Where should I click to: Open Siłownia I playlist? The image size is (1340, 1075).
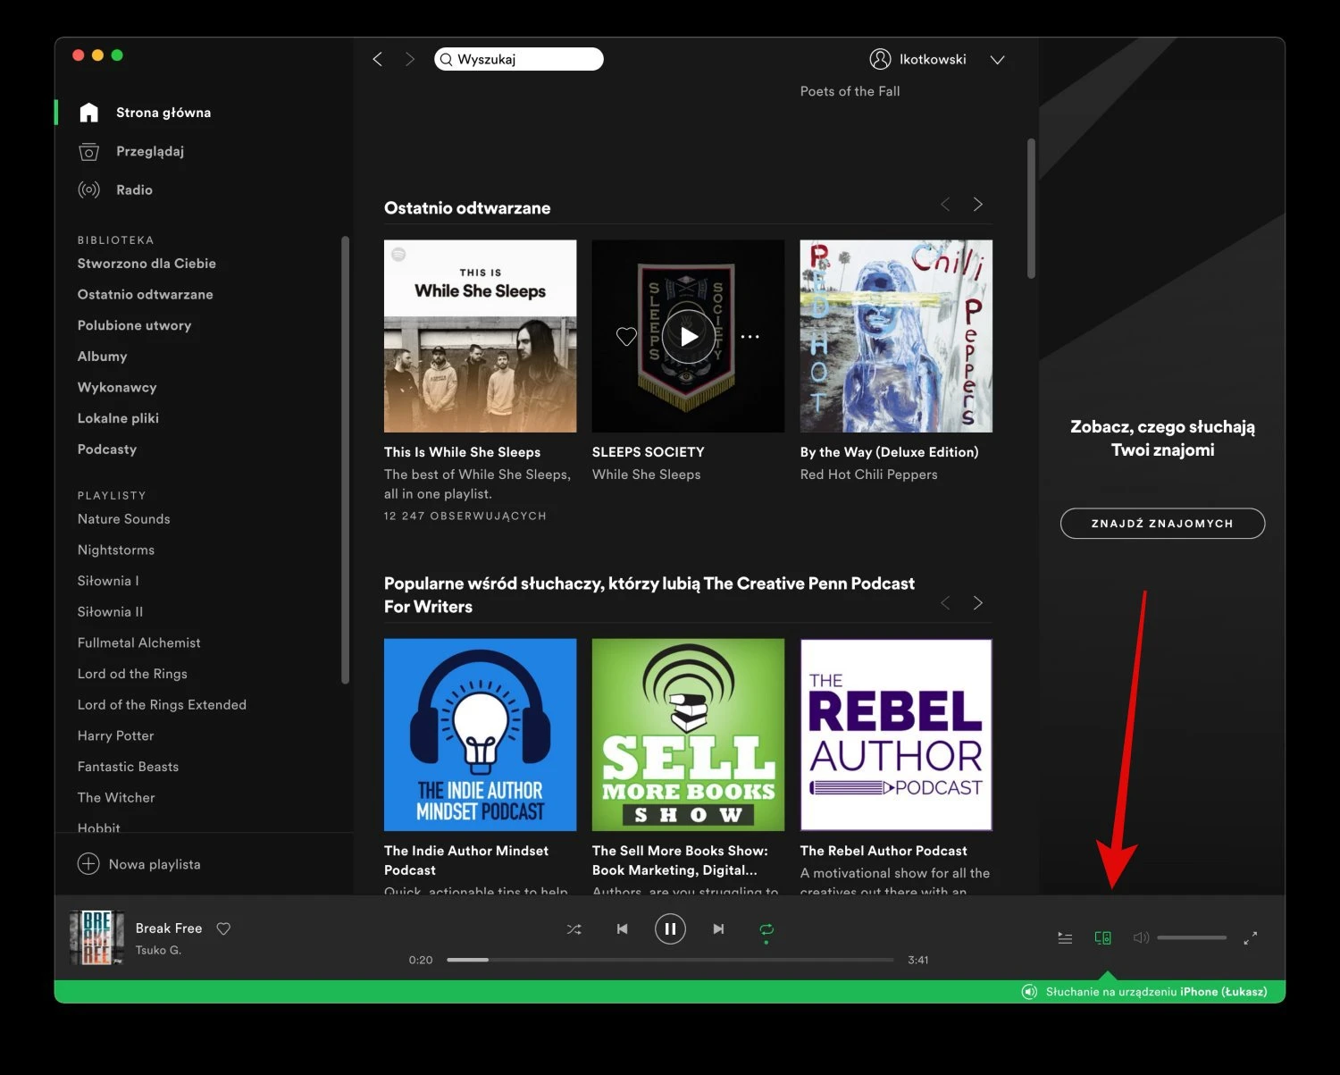pyautogui.click(x=108, y=581)
